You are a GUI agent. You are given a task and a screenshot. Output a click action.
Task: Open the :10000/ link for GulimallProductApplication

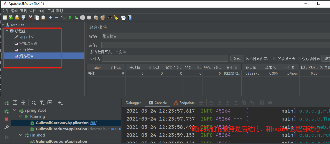pos(114,129)
